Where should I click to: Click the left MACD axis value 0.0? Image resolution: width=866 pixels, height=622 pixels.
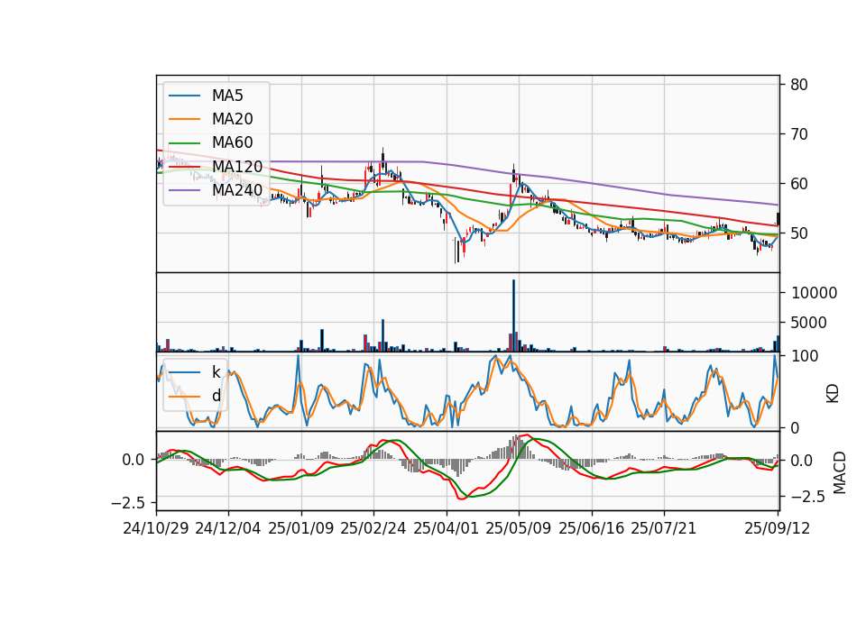tap(134, 460)
